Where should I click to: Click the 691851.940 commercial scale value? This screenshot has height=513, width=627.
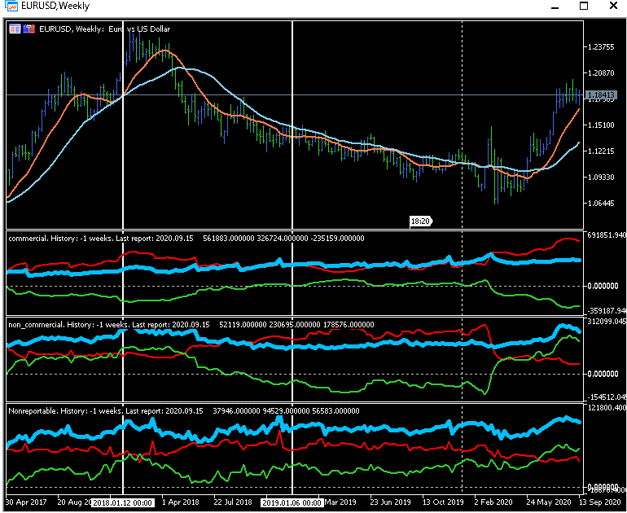(x=606, y=235)
